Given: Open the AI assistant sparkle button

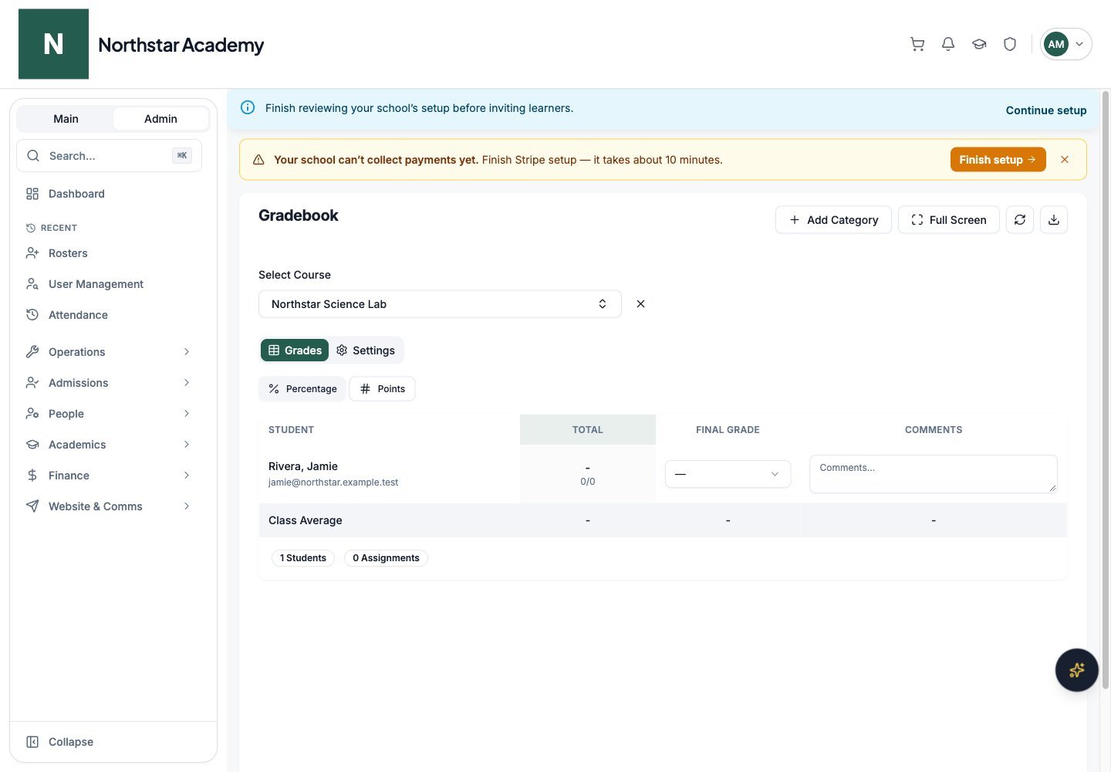Looking at the screenshot, I should [1077, 670].
